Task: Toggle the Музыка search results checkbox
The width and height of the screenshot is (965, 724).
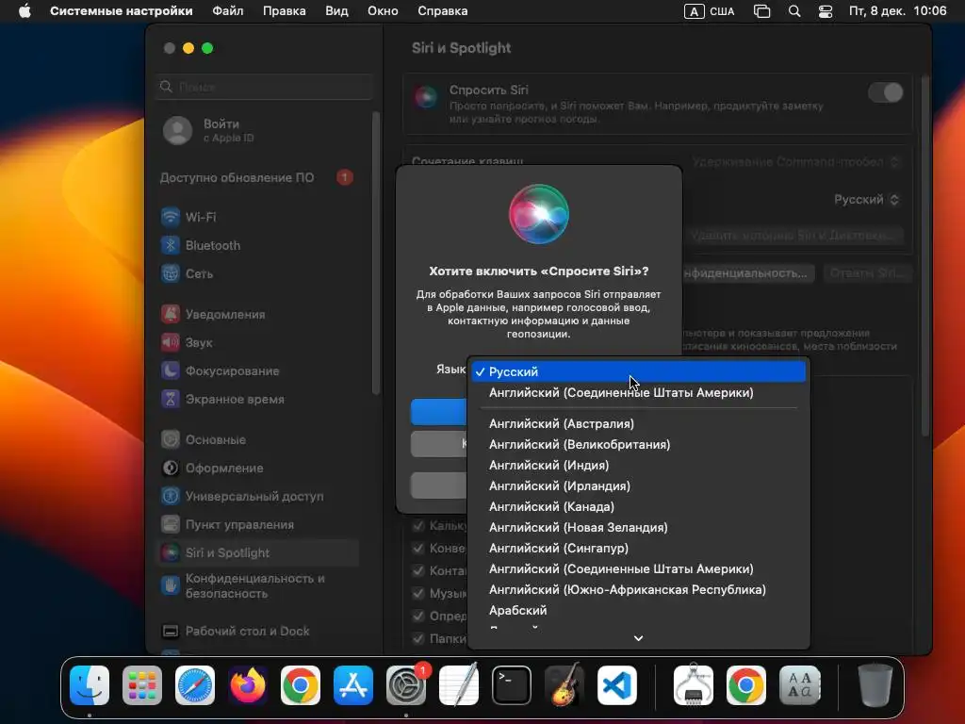Action: pyautogui.click(x=418, y=594)
